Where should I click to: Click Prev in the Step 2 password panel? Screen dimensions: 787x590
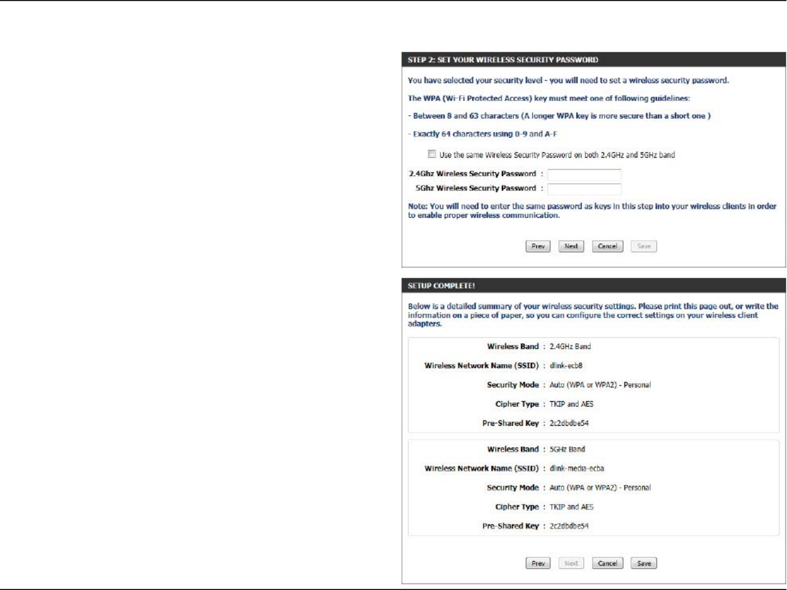pos(538,246)
